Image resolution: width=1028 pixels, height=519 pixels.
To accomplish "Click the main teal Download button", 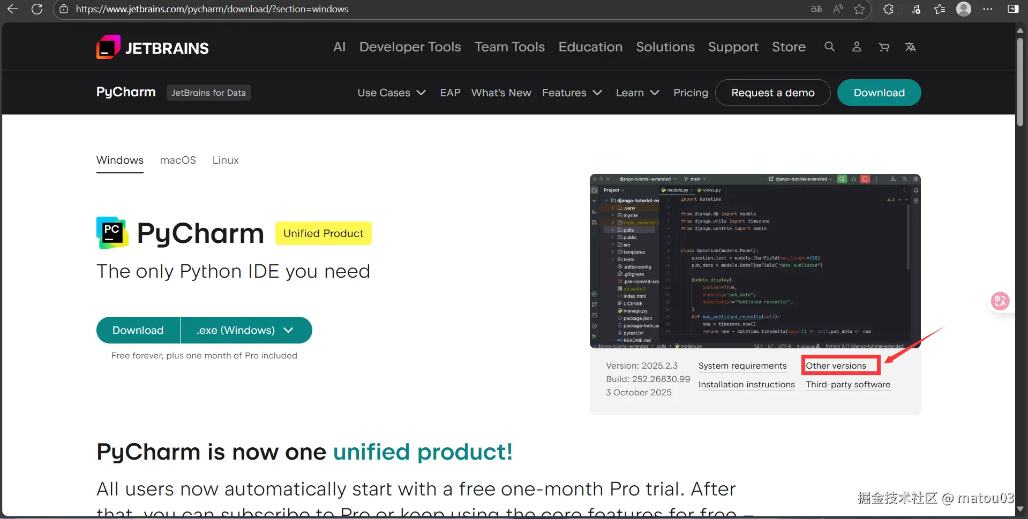I will (138, 330).
